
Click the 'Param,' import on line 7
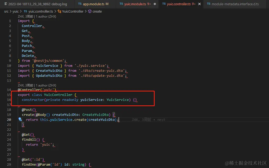(28, 51)
